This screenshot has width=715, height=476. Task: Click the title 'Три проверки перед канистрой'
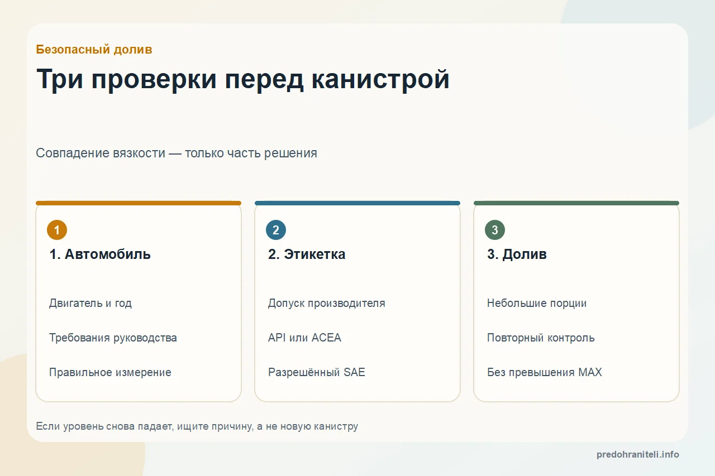click(x=243, y=79)
